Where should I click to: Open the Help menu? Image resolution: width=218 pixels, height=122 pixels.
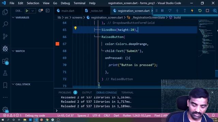[x=92, y=3]
